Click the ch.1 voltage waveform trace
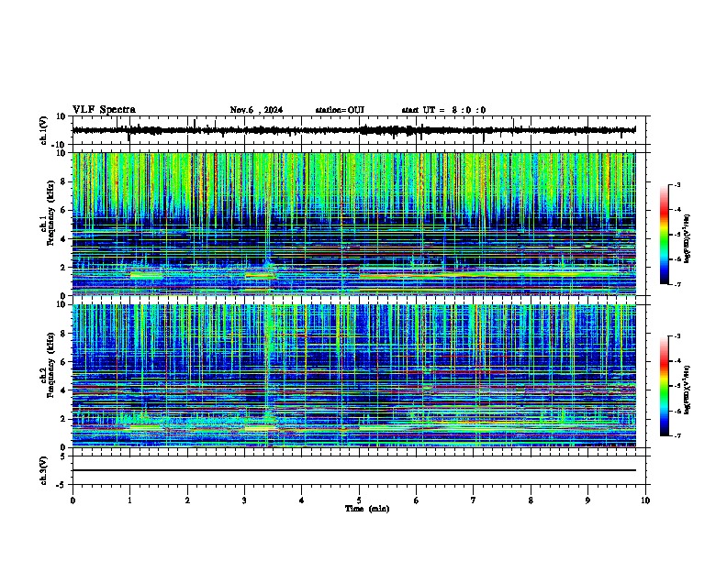The image size is (727, 561). [x=353, y=130]
